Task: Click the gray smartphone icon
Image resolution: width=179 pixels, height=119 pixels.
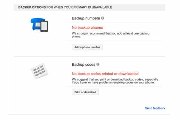Action: tap(44, 26)
